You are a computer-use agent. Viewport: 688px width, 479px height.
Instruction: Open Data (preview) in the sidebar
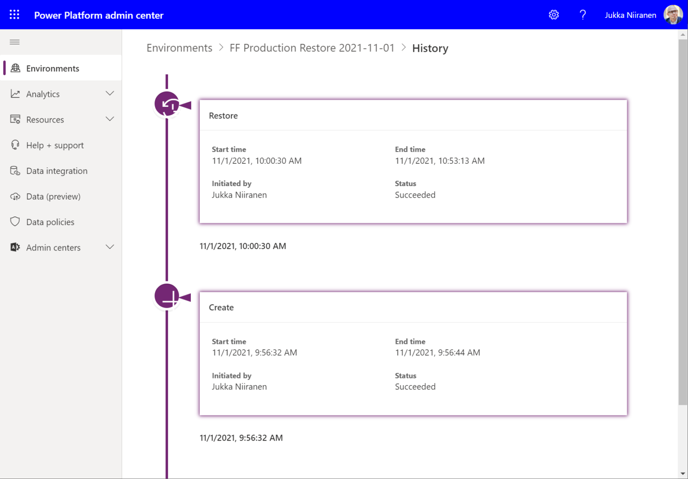coord(53,196)
